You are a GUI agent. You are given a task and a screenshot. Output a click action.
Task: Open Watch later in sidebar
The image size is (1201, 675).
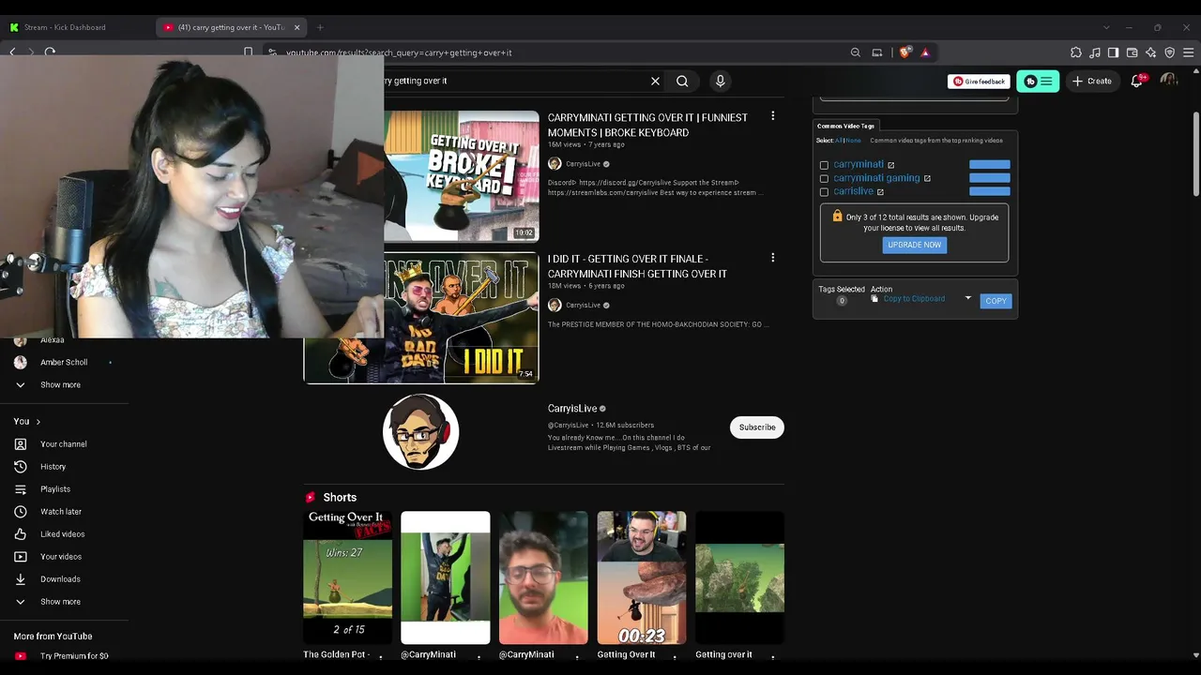click(61, 512)
